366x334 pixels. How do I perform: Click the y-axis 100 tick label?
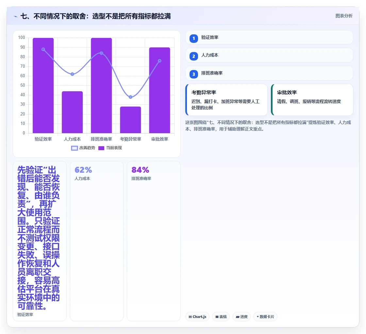point(22,37)
